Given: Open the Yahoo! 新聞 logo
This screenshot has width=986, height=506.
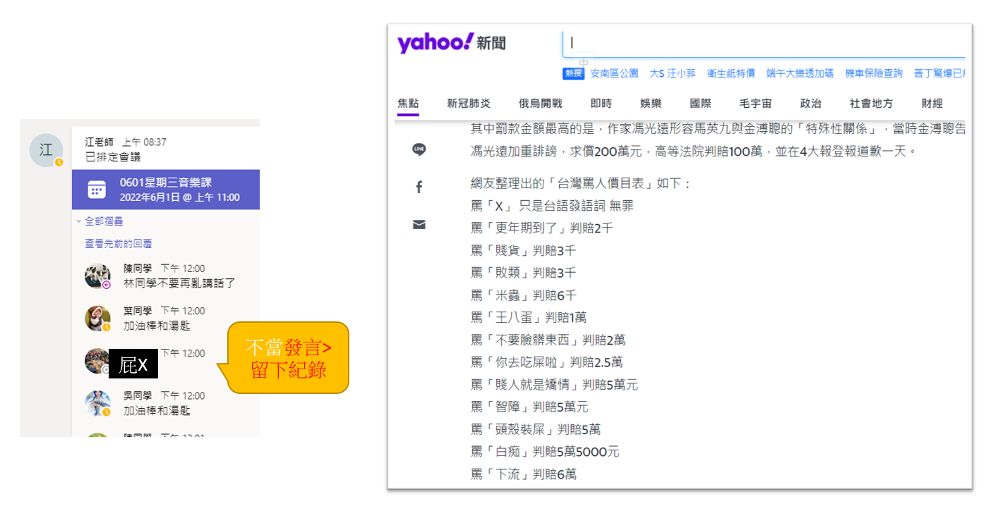Looking at the screenshot, I should click(x=452, y=42).
